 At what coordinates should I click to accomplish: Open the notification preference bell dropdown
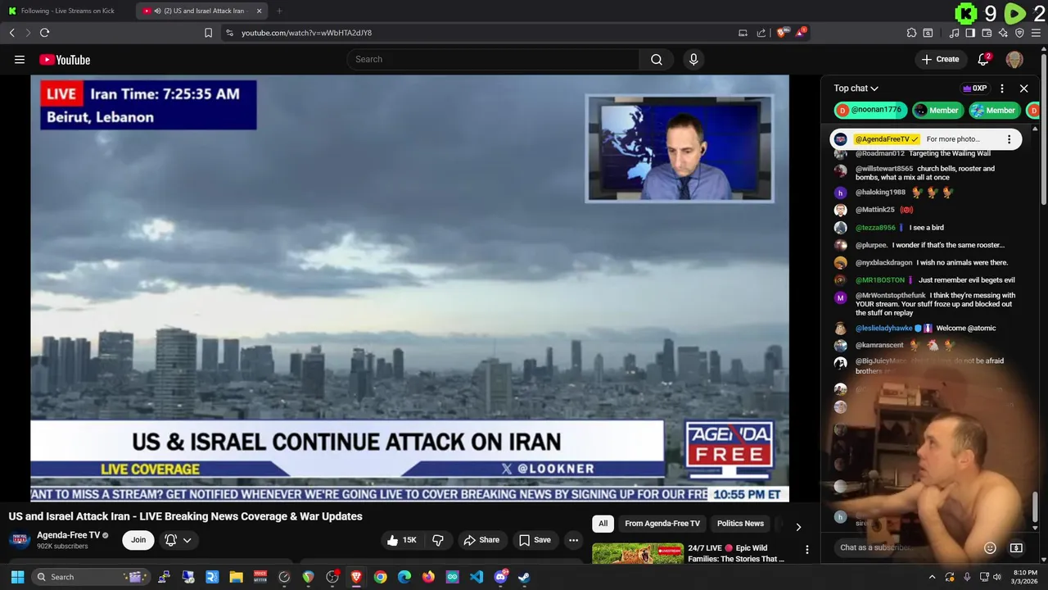point(178,540)
